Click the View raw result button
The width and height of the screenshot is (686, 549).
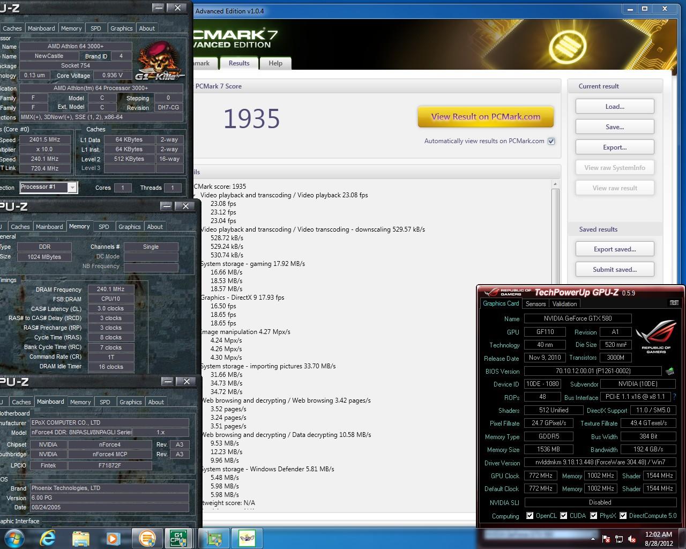[615, 188]
